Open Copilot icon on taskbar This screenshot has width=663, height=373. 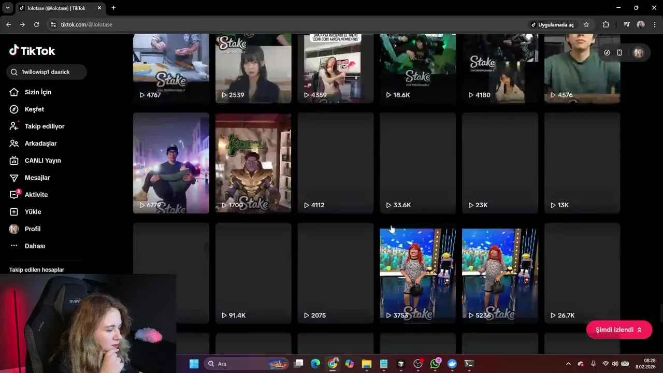(350, 364)
